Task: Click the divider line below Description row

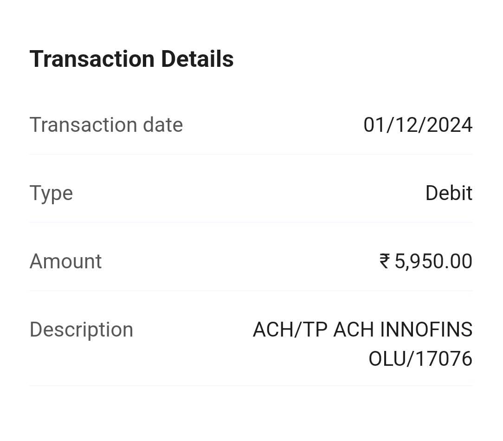Action: point(251,385)
